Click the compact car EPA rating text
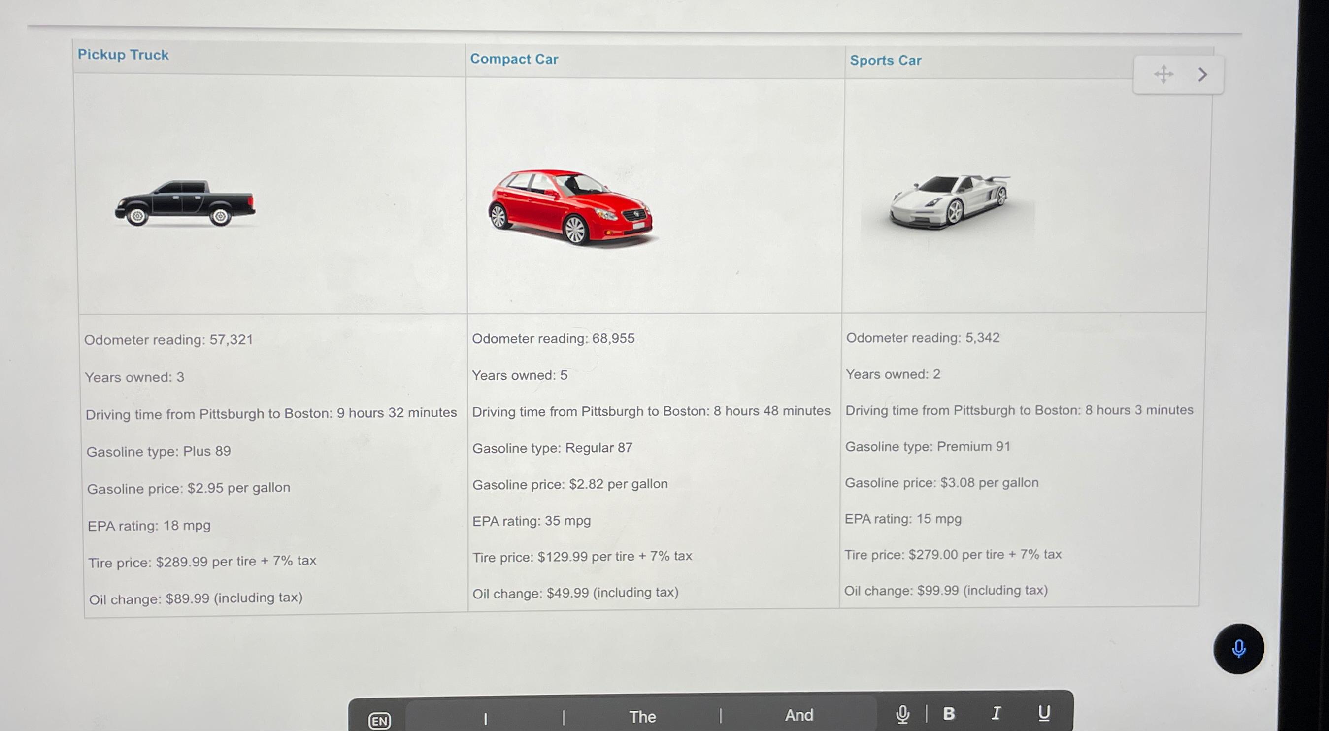The image size is (1329, 731). [532, 521]
